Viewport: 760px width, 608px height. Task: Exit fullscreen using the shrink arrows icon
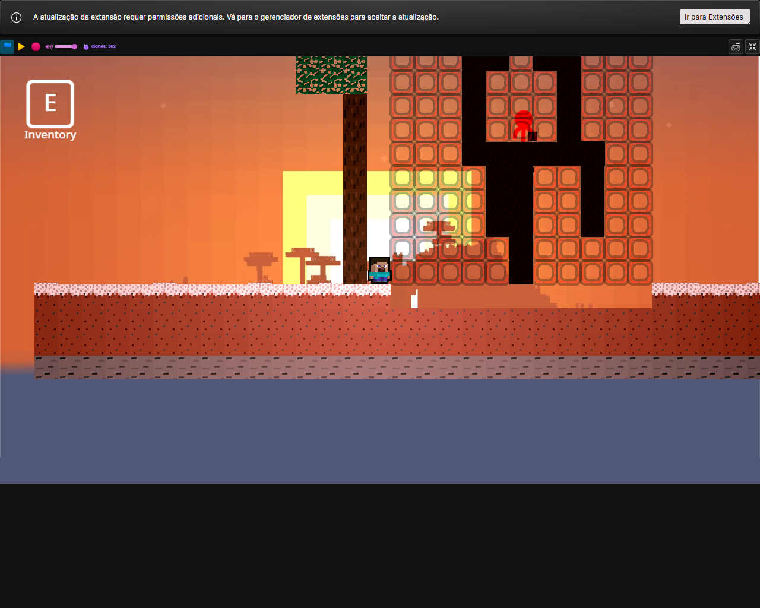[752, 47]
